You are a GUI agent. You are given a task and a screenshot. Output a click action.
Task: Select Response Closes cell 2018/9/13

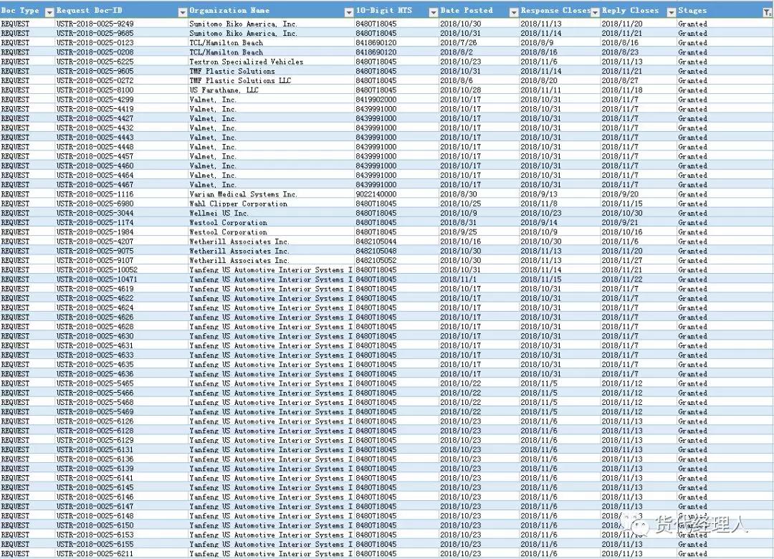560,194
